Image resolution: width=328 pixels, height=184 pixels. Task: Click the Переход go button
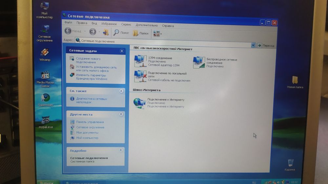(x=266, y=45)
